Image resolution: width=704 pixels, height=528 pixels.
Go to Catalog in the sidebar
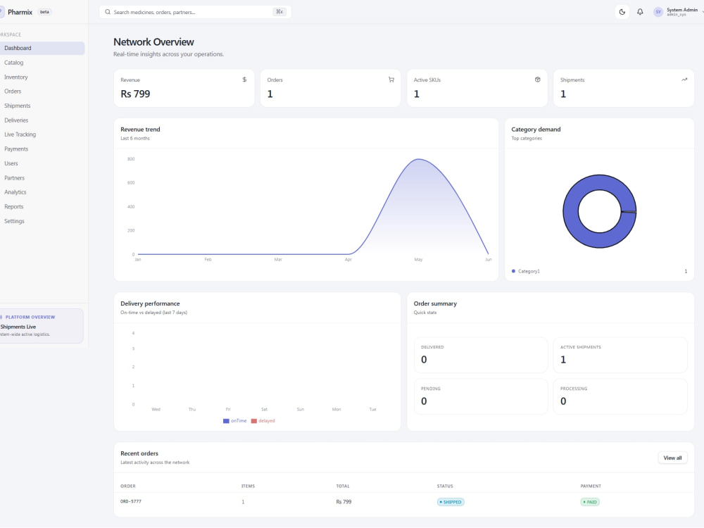pyautogui.click(x=42, y=63)
